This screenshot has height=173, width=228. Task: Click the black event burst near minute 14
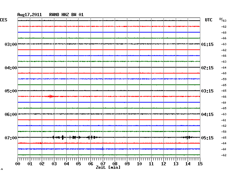coord(188,137)
